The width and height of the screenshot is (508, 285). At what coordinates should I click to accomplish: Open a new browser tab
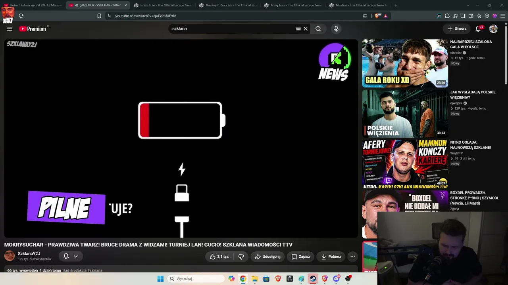(x=396, y=5)
